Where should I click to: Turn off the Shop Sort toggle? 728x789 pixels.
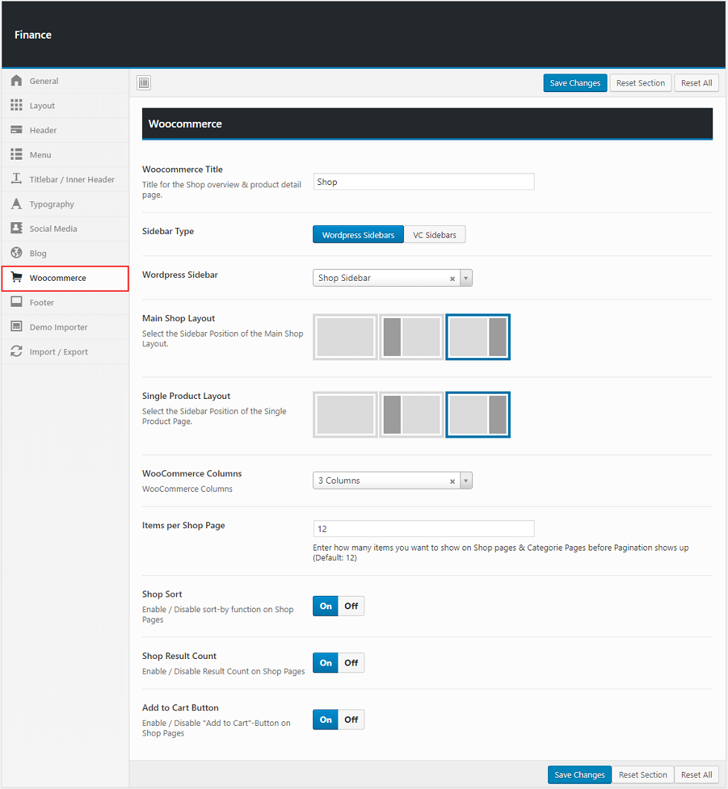[x=351, y=606]
